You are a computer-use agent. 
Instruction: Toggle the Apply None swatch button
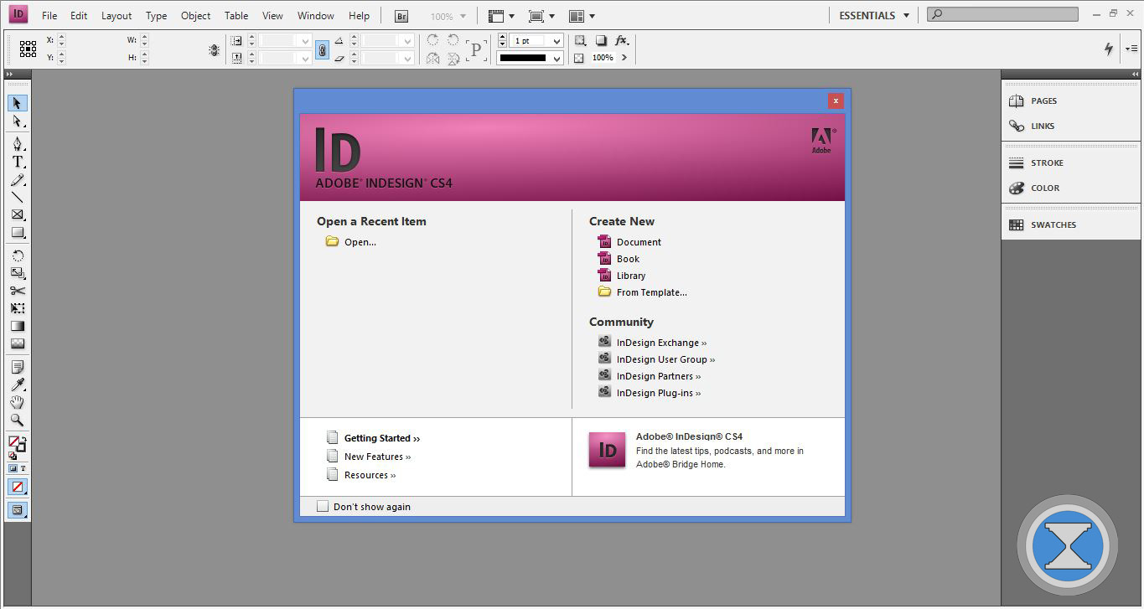click(18, 487)
